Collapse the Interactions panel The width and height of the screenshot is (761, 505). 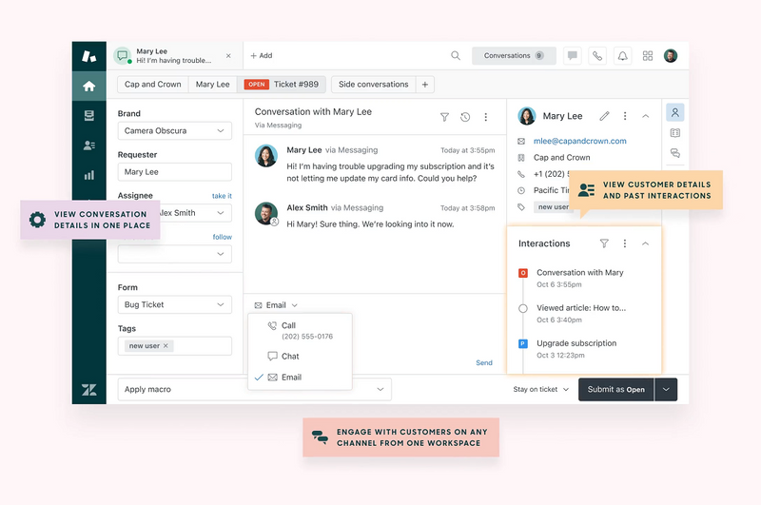coord(646,243)
